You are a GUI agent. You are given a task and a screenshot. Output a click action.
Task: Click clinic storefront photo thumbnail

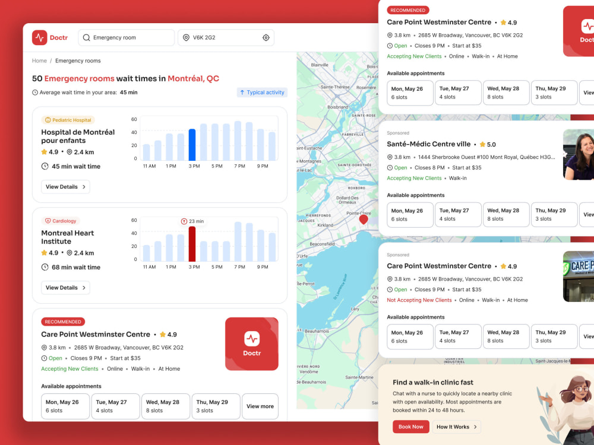click(579, 276)
